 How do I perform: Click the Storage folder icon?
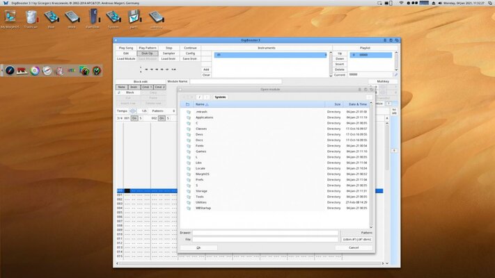(x=189, y=191)
